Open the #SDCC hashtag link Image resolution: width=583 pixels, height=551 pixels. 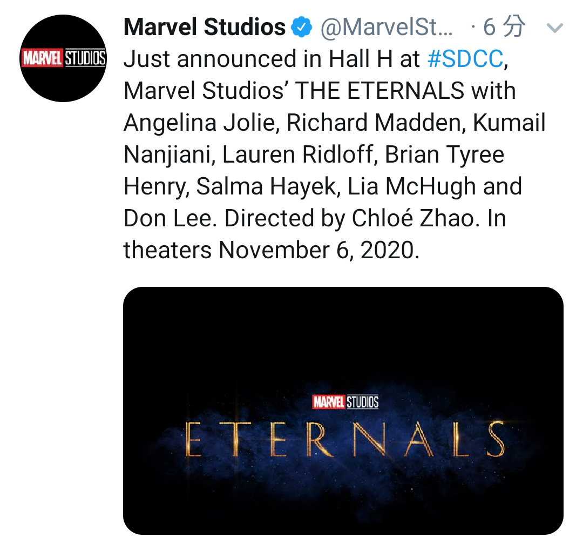point(465,59)
